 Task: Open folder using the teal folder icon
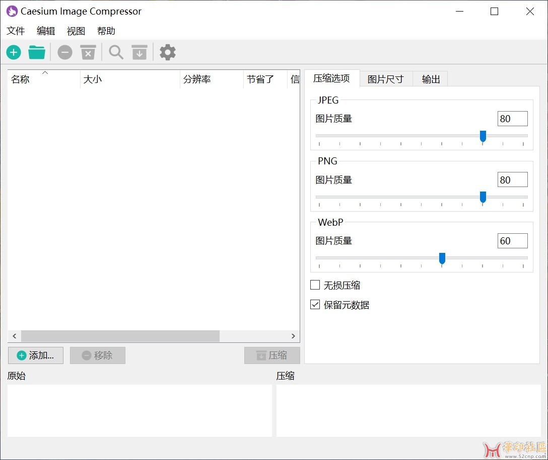click(x=37, y=52)
